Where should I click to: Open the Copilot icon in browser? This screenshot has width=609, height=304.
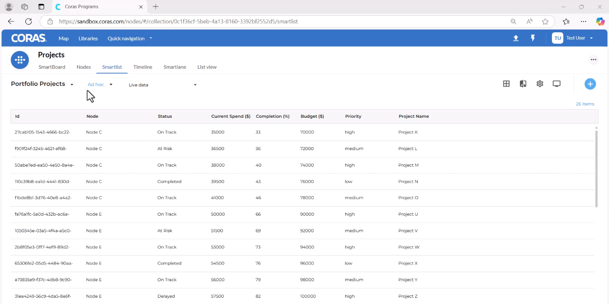click(600, 21)
